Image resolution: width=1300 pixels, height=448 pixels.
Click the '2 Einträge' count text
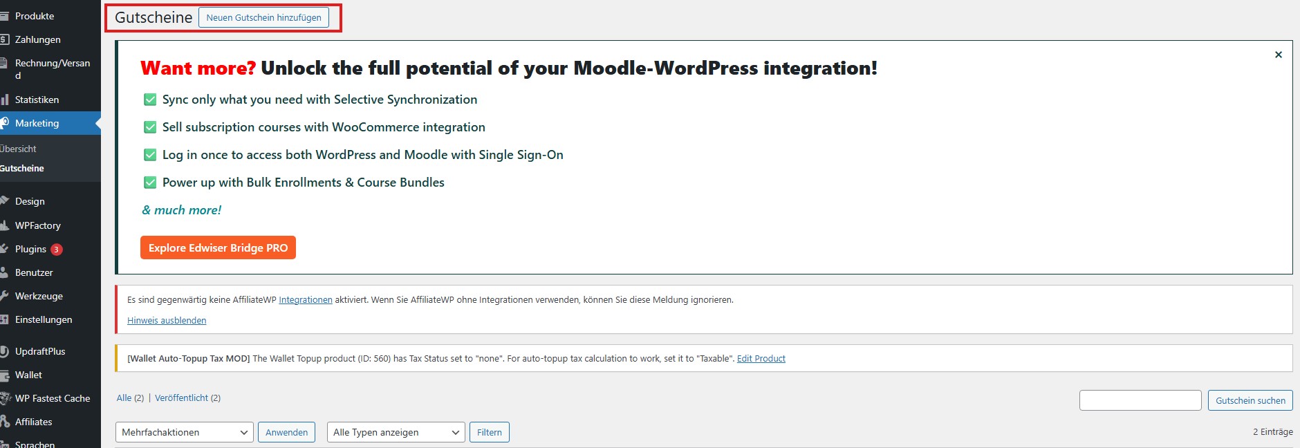1273,432
